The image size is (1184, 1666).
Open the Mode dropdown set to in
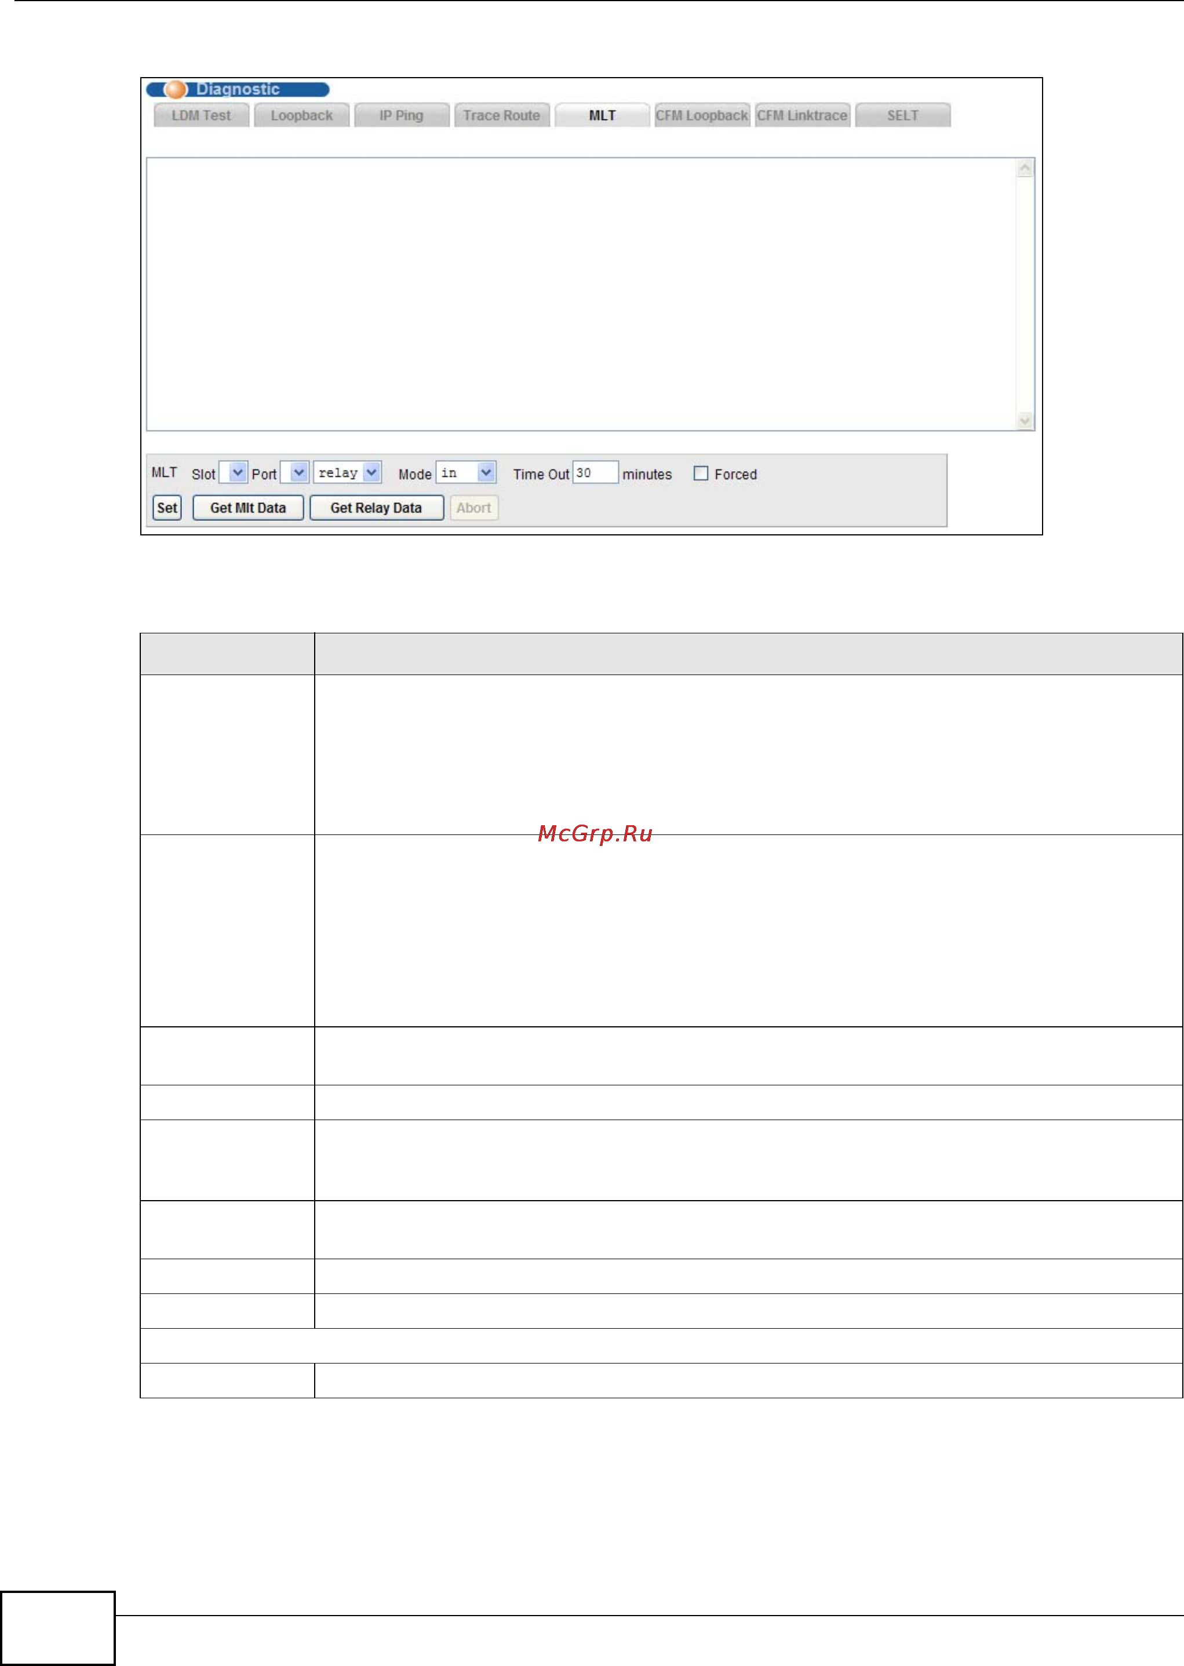[x=466, y=473]
